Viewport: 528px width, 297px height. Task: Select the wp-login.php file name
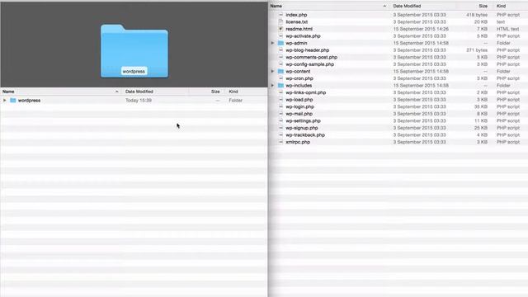tap(299, 106)
